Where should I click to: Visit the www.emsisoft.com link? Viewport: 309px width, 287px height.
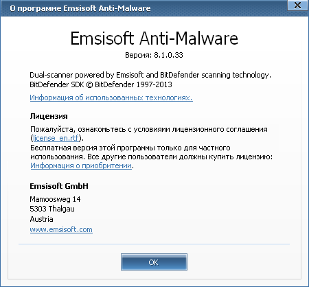point(61,229)
